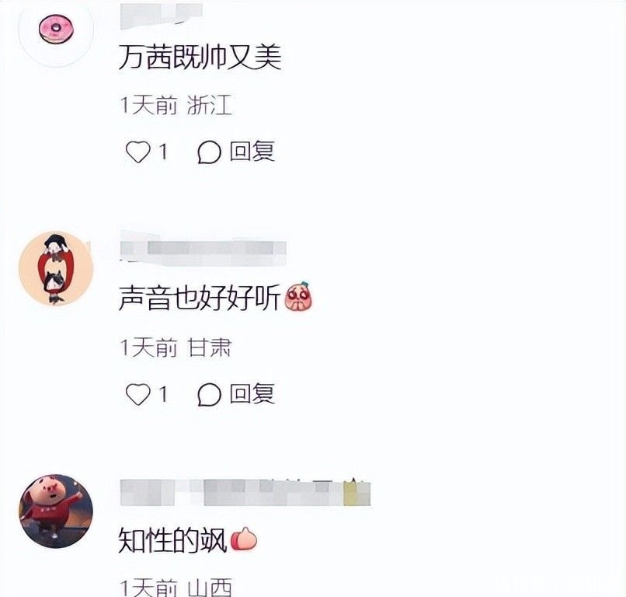
Task: Select the comment text '声音也好好听'
Action: point(200,298)
